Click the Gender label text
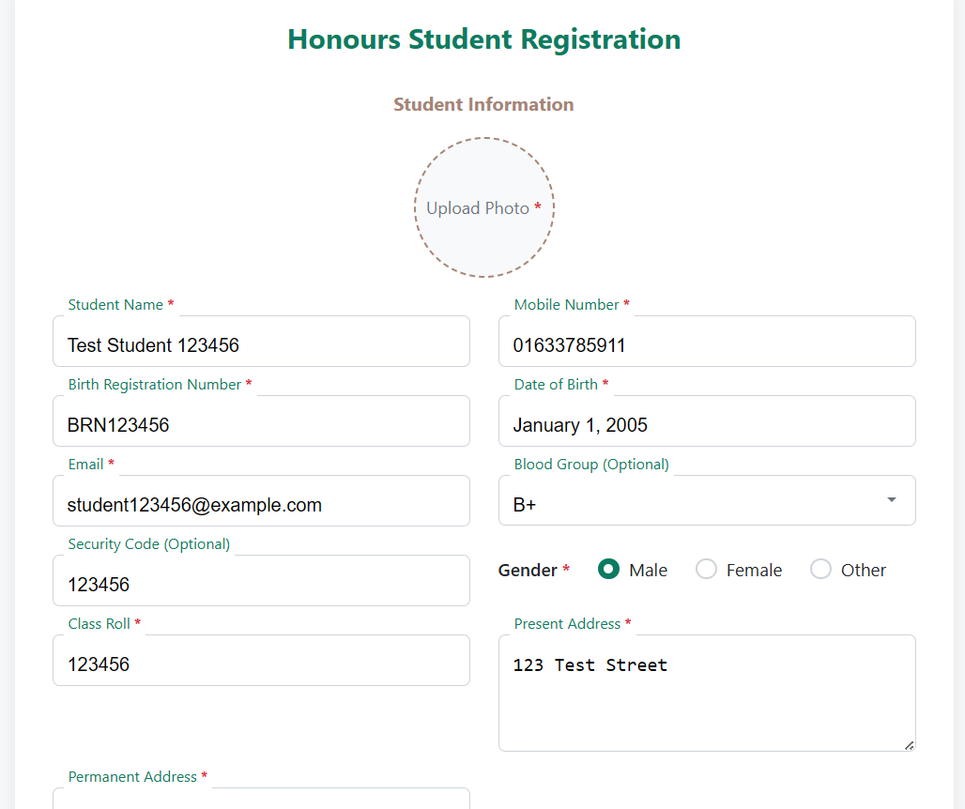Viewport: 965px width, 809px height. [528, 571]
